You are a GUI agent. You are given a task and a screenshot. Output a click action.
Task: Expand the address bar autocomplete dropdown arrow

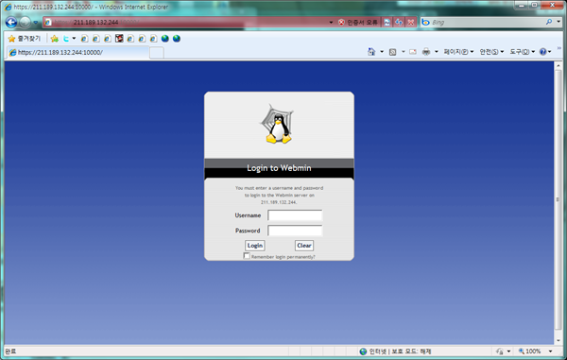[x=331, y=23]
